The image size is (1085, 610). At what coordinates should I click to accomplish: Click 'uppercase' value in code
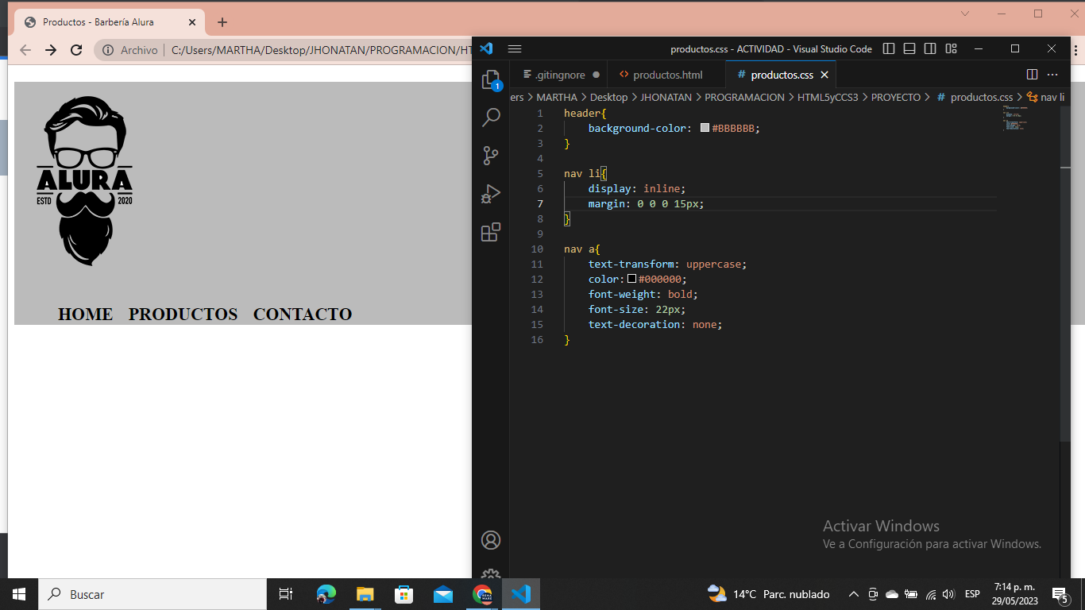pyautogui.click(x=713, y=264)
